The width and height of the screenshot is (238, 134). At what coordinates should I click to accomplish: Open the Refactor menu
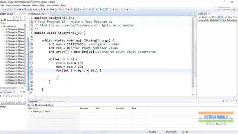click(17, 5)
